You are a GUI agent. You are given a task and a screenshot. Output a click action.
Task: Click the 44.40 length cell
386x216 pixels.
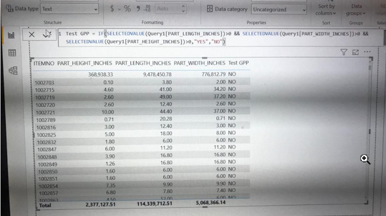pyautogui.click(x=166, y=111)
